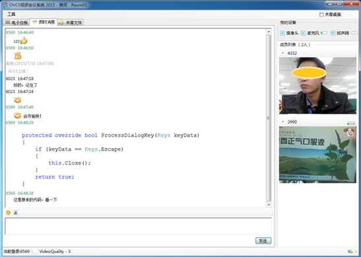This screenshot has width=361, height=257.
Task: Click the chat history scrollbar thumb
Action: [x=269, y=118]
